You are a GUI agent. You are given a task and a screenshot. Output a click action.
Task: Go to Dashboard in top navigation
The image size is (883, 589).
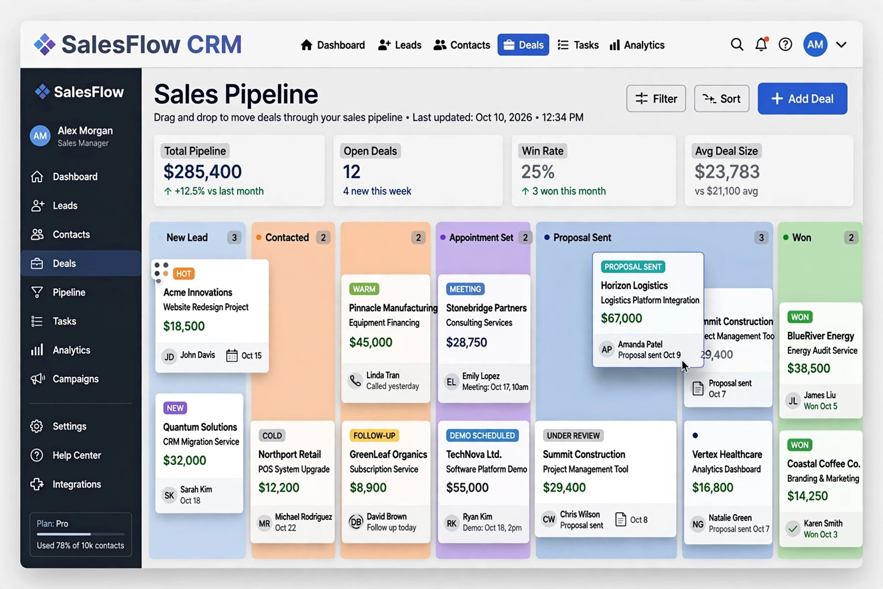tap(333, 45)
